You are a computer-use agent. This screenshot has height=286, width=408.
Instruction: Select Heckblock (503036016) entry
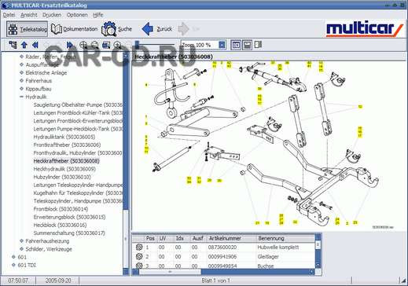pos(60,225)
